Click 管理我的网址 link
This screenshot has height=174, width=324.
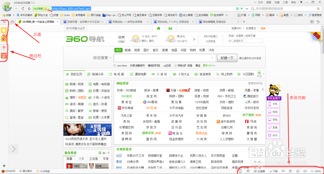[x=255, y=83]
